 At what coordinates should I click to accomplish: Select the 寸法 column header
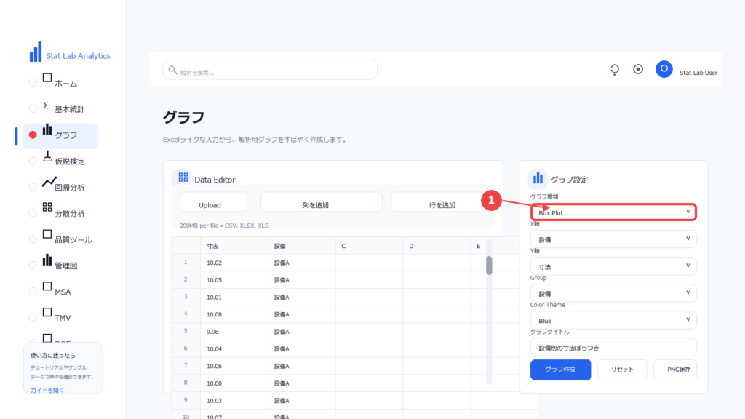tap(234, 246)
